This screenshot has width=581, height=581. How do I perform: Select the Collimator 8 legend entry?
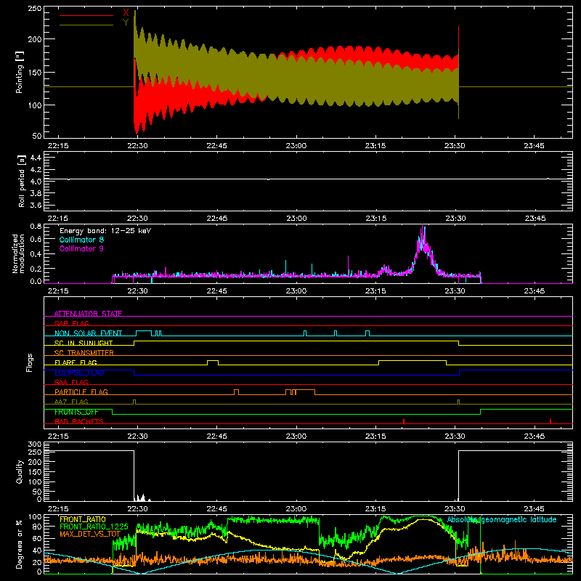(81, 240)
